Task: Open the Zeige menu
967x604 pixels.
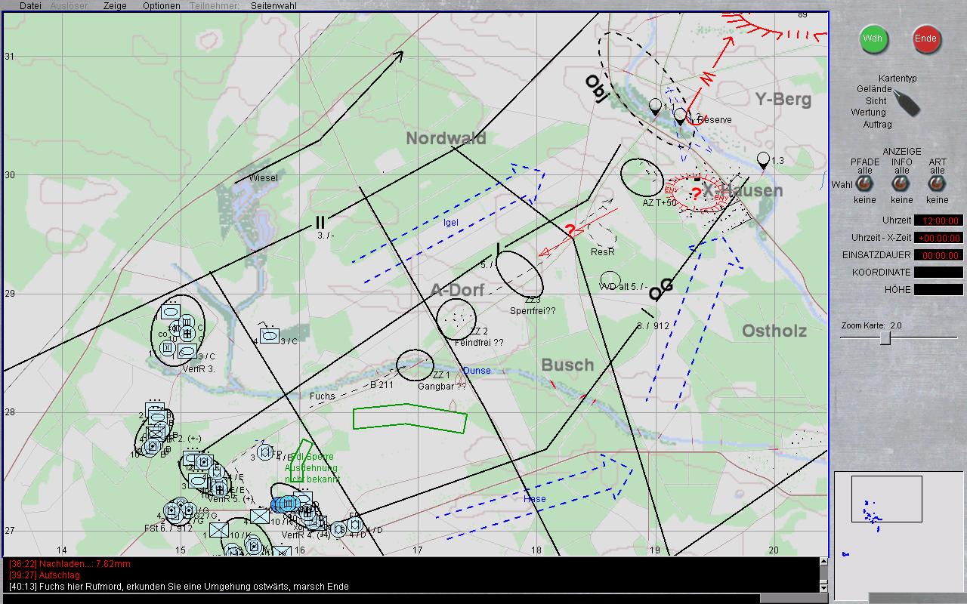Action: click(x=115, y=5)
